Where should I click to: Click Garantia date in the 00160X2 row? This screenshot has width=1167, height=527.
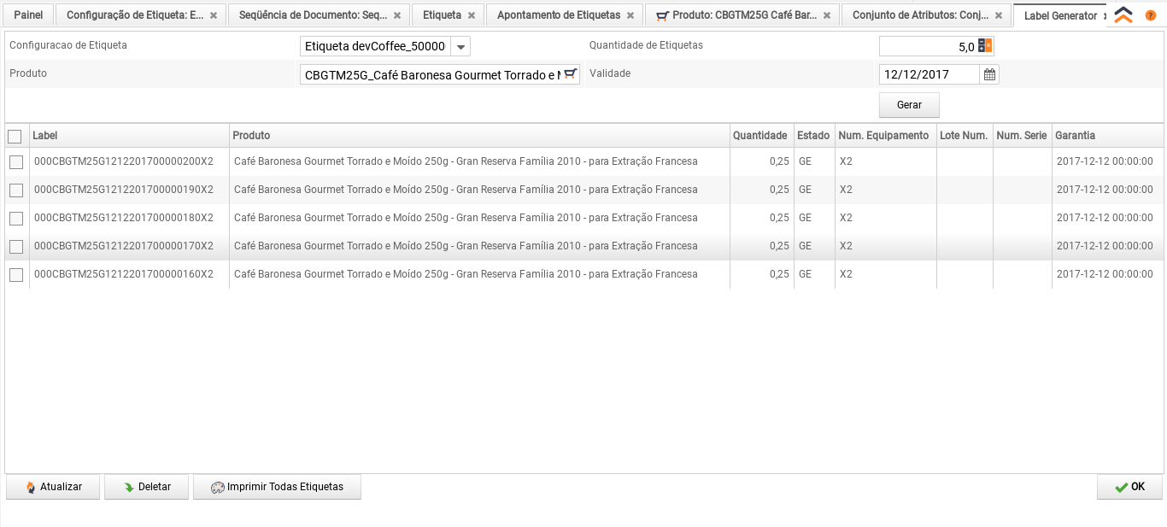1105,274
